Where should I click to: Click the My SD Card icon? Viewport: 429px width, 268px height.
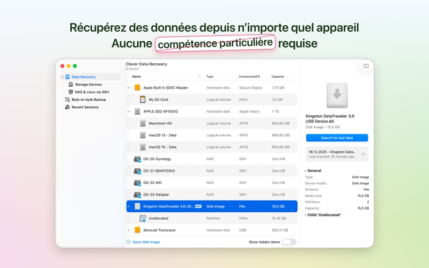143,99
